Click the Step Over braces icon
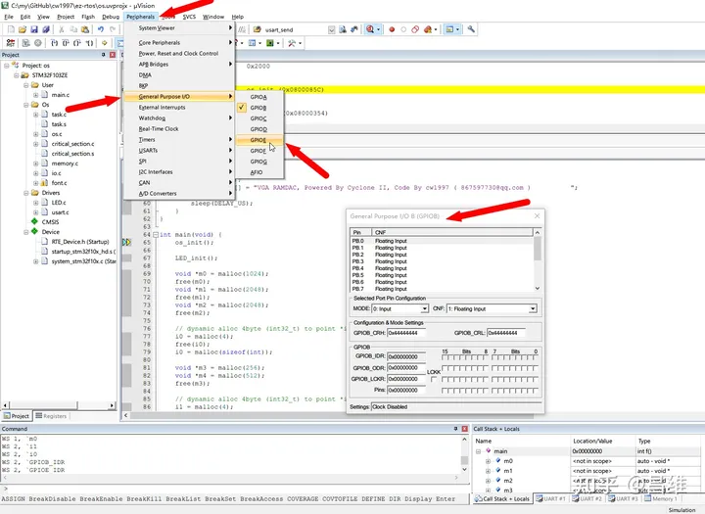This screenshot has height=514, width=705. pyautogui.click(x=67, y=43)
